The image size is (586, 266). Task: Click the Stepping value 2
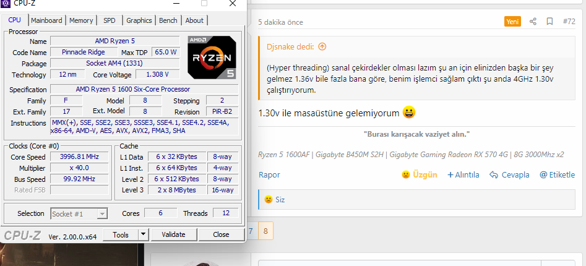(x=222, y=100)
